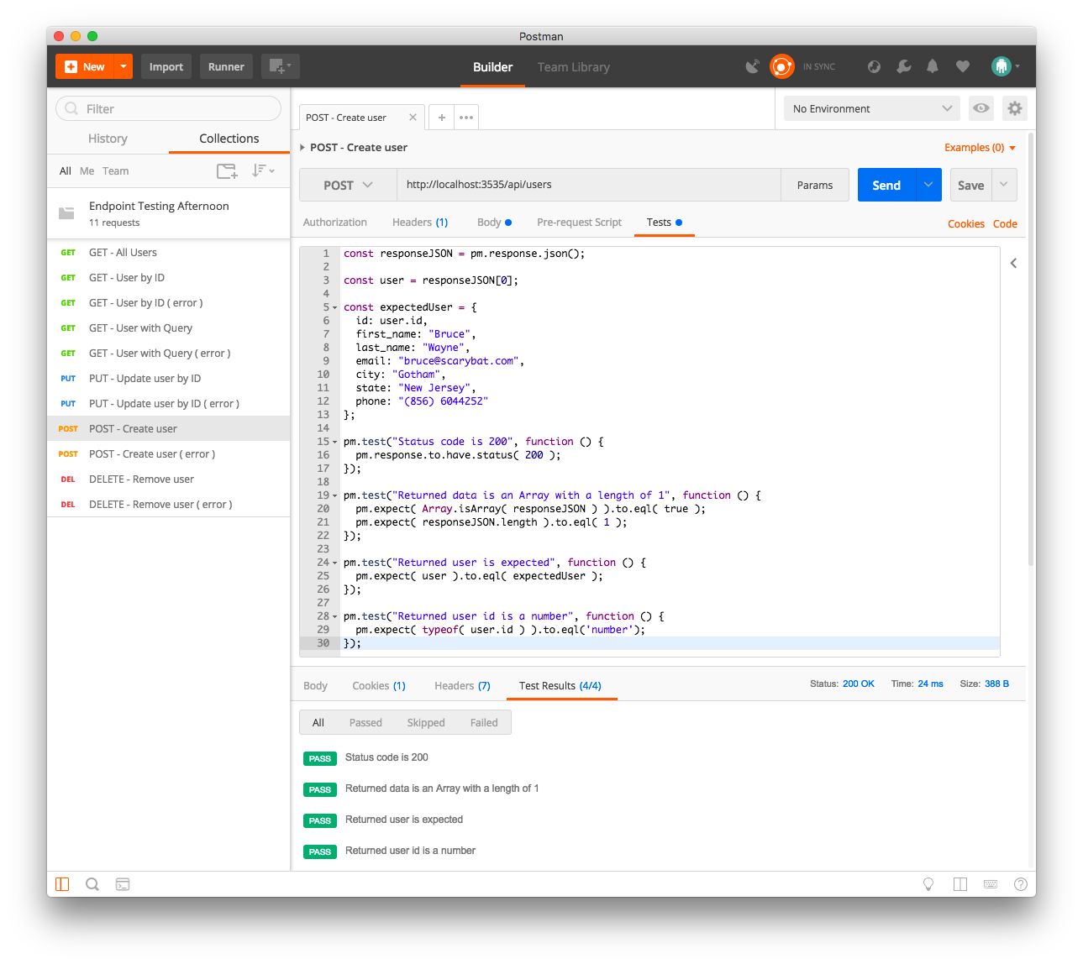This screenshot has height=964, width=1083.
Task: Click the Params button
Action: tap(815, 185)
